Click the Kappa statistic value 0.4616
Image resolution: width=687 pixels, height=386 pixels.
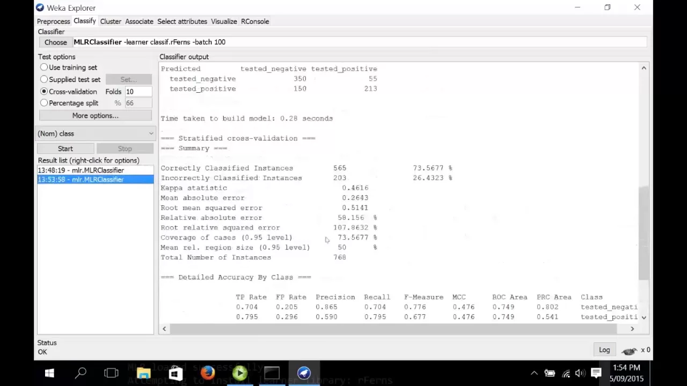[355, 188]
